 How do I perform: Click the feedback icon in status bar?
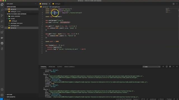pyautogui.click(x=174, y=99)
